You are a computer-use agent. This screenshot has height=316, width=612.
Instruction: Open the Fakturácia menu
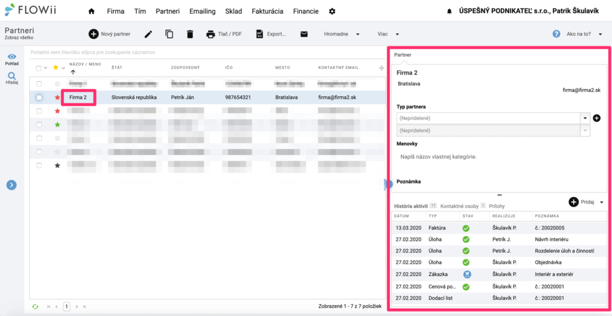pos(267,11)
